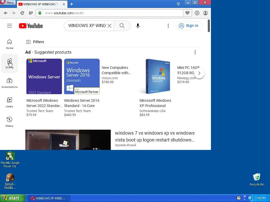Start voice search with microphone icon
Image resolution: width=270 pixels, height=202 pixels.
(138, 26)
